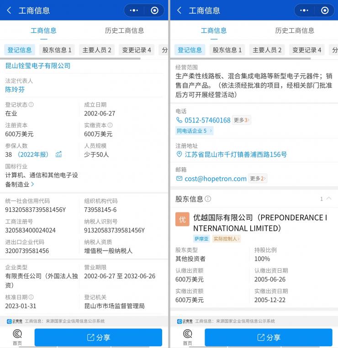This screenshot has width=338, height=348.
Task: Select the 主要人员 2 sub-tab in the left panel
Action: [x=96, y=50]
